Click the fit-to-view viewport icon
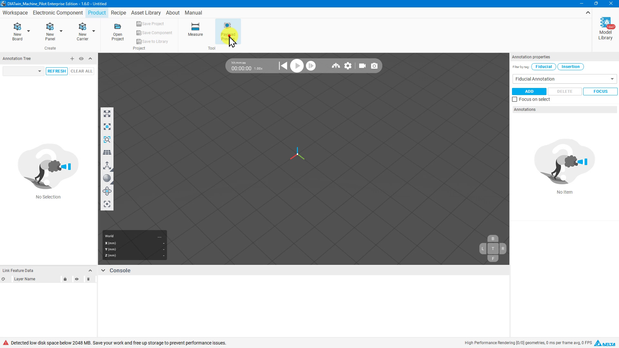This screenshot has height=348, width=619. [107, 114]
